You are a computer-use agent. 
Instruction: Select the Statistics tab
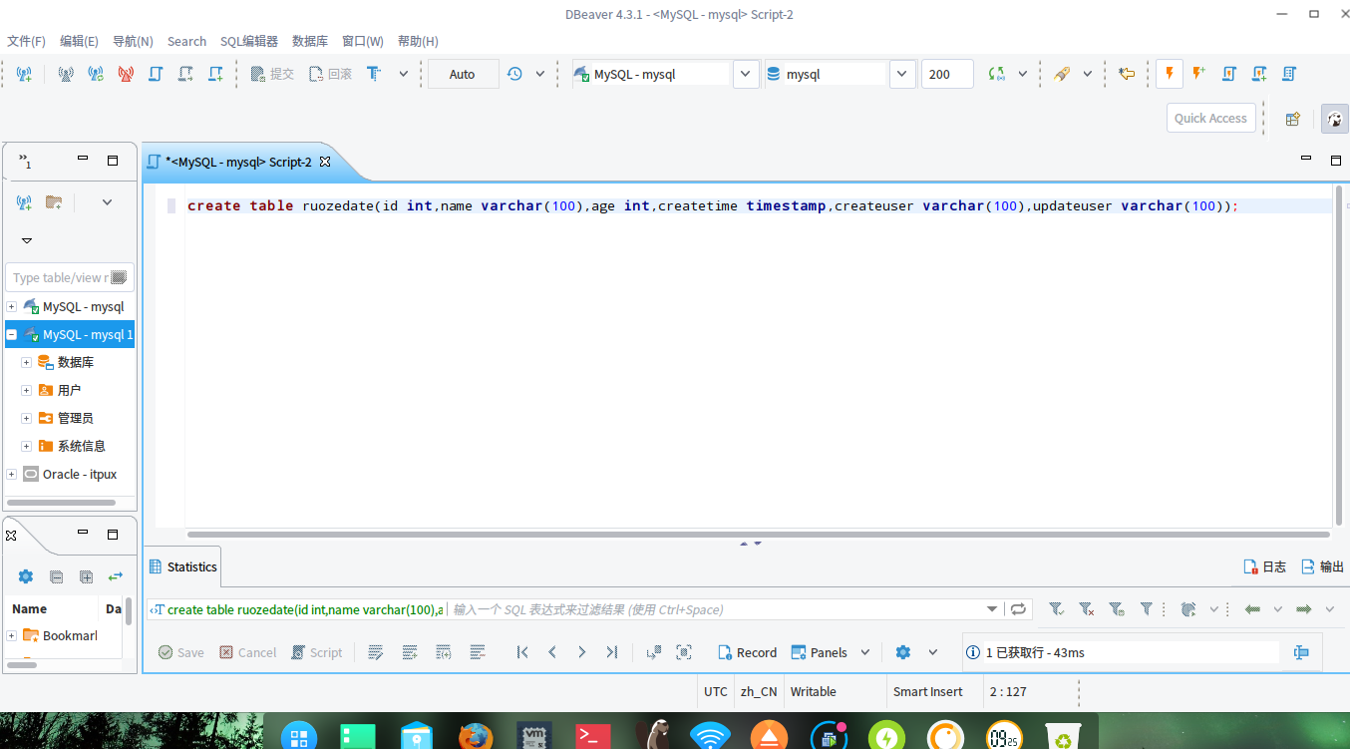click(182, 566)
